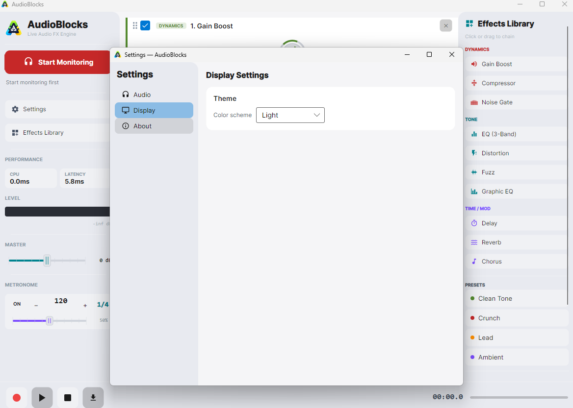Click the 120 BPM tempo value

(x=61, y=301)
